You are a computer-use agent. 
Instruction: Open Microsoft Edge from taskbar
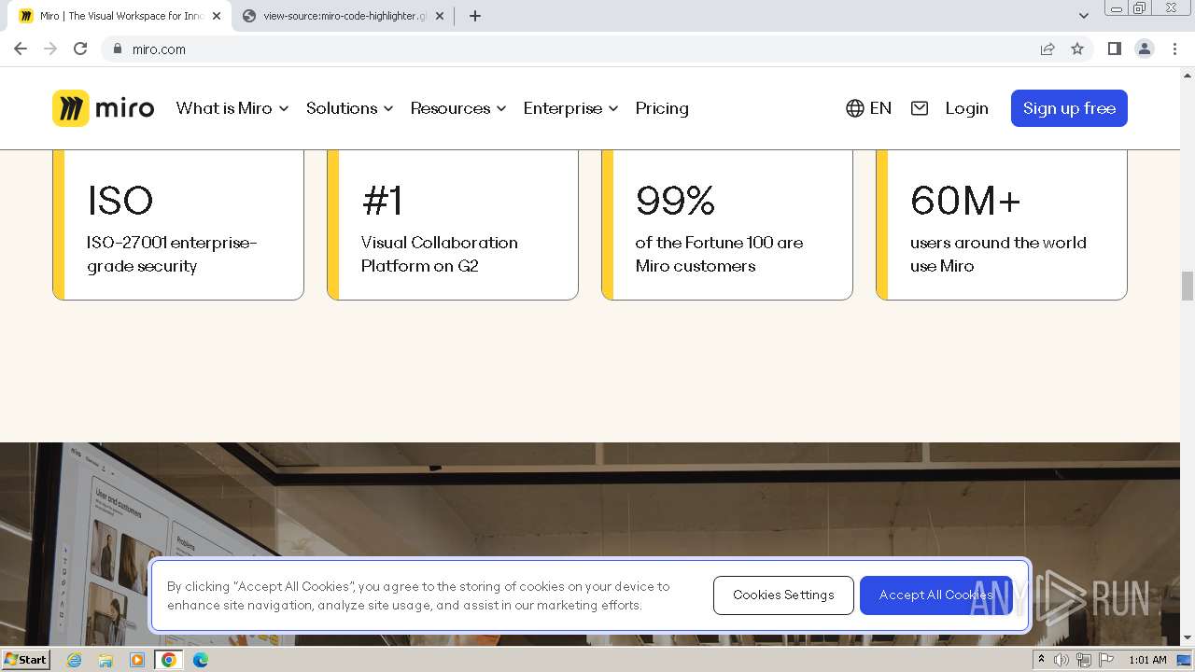point(201,660)
